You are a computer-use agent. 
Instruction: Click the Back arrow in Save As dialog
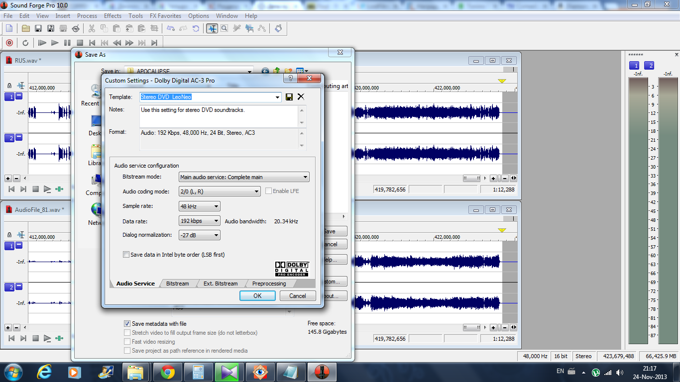[x=265, y=71]
